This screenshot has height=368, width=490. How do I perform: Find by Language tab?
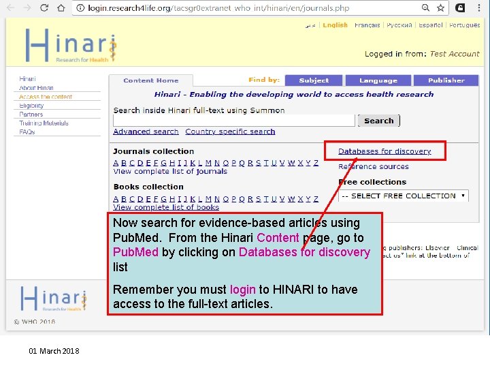(x=378, y=80)
